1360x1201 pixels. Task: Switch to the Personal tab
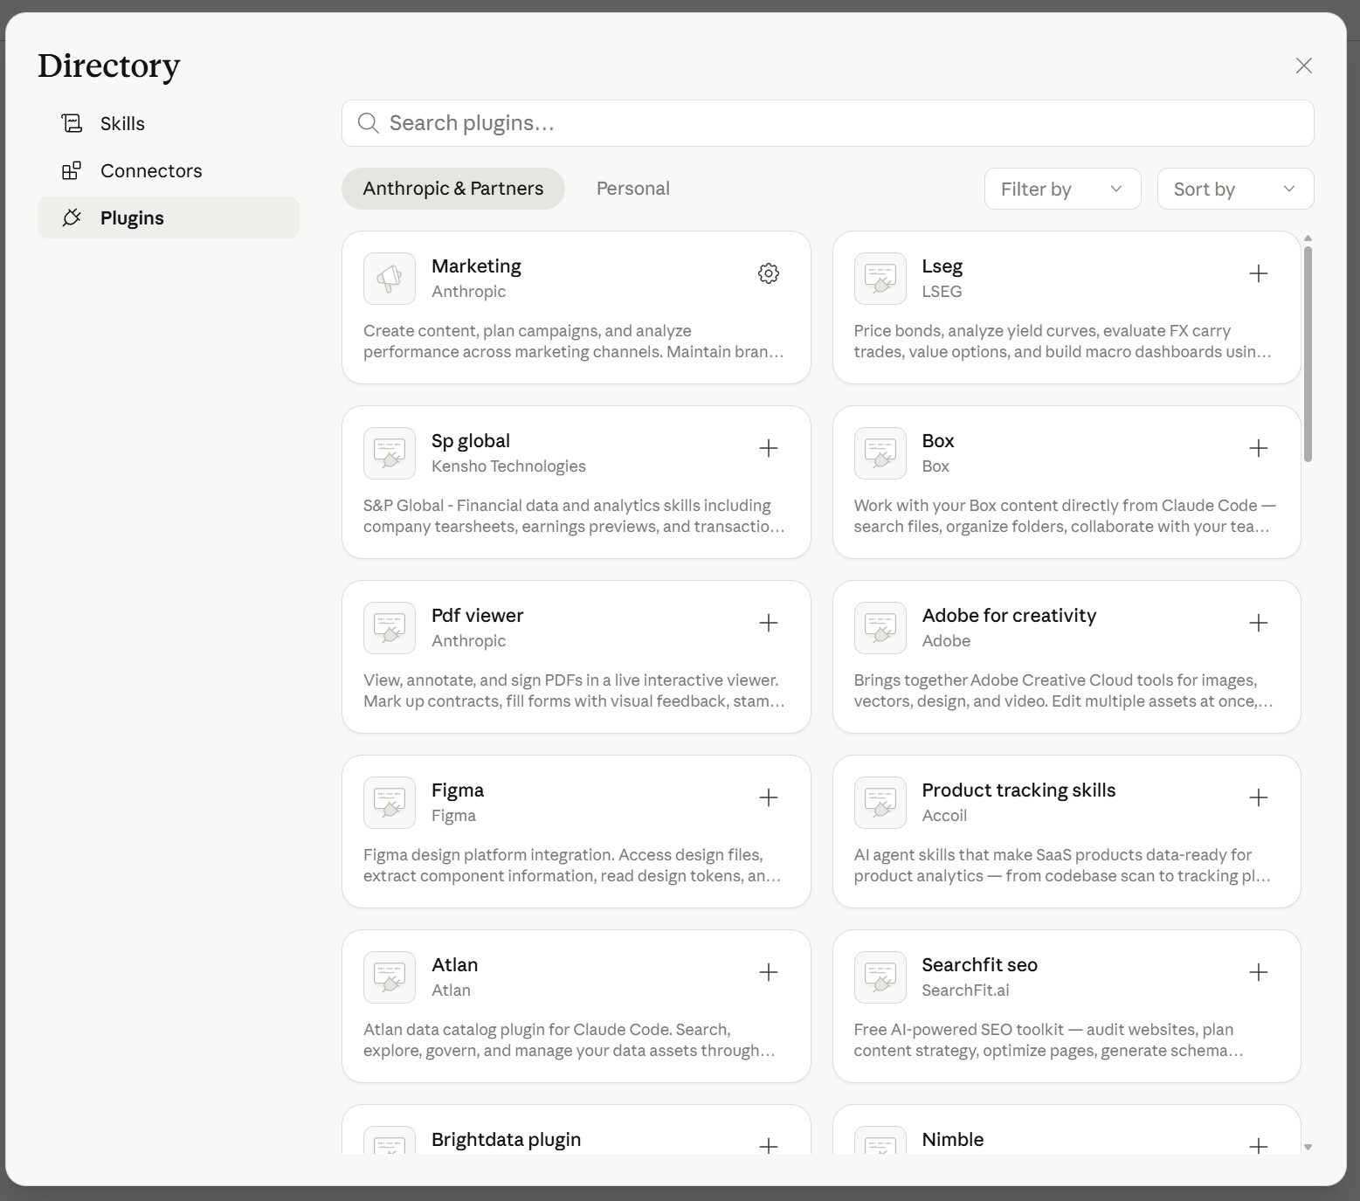633,189
